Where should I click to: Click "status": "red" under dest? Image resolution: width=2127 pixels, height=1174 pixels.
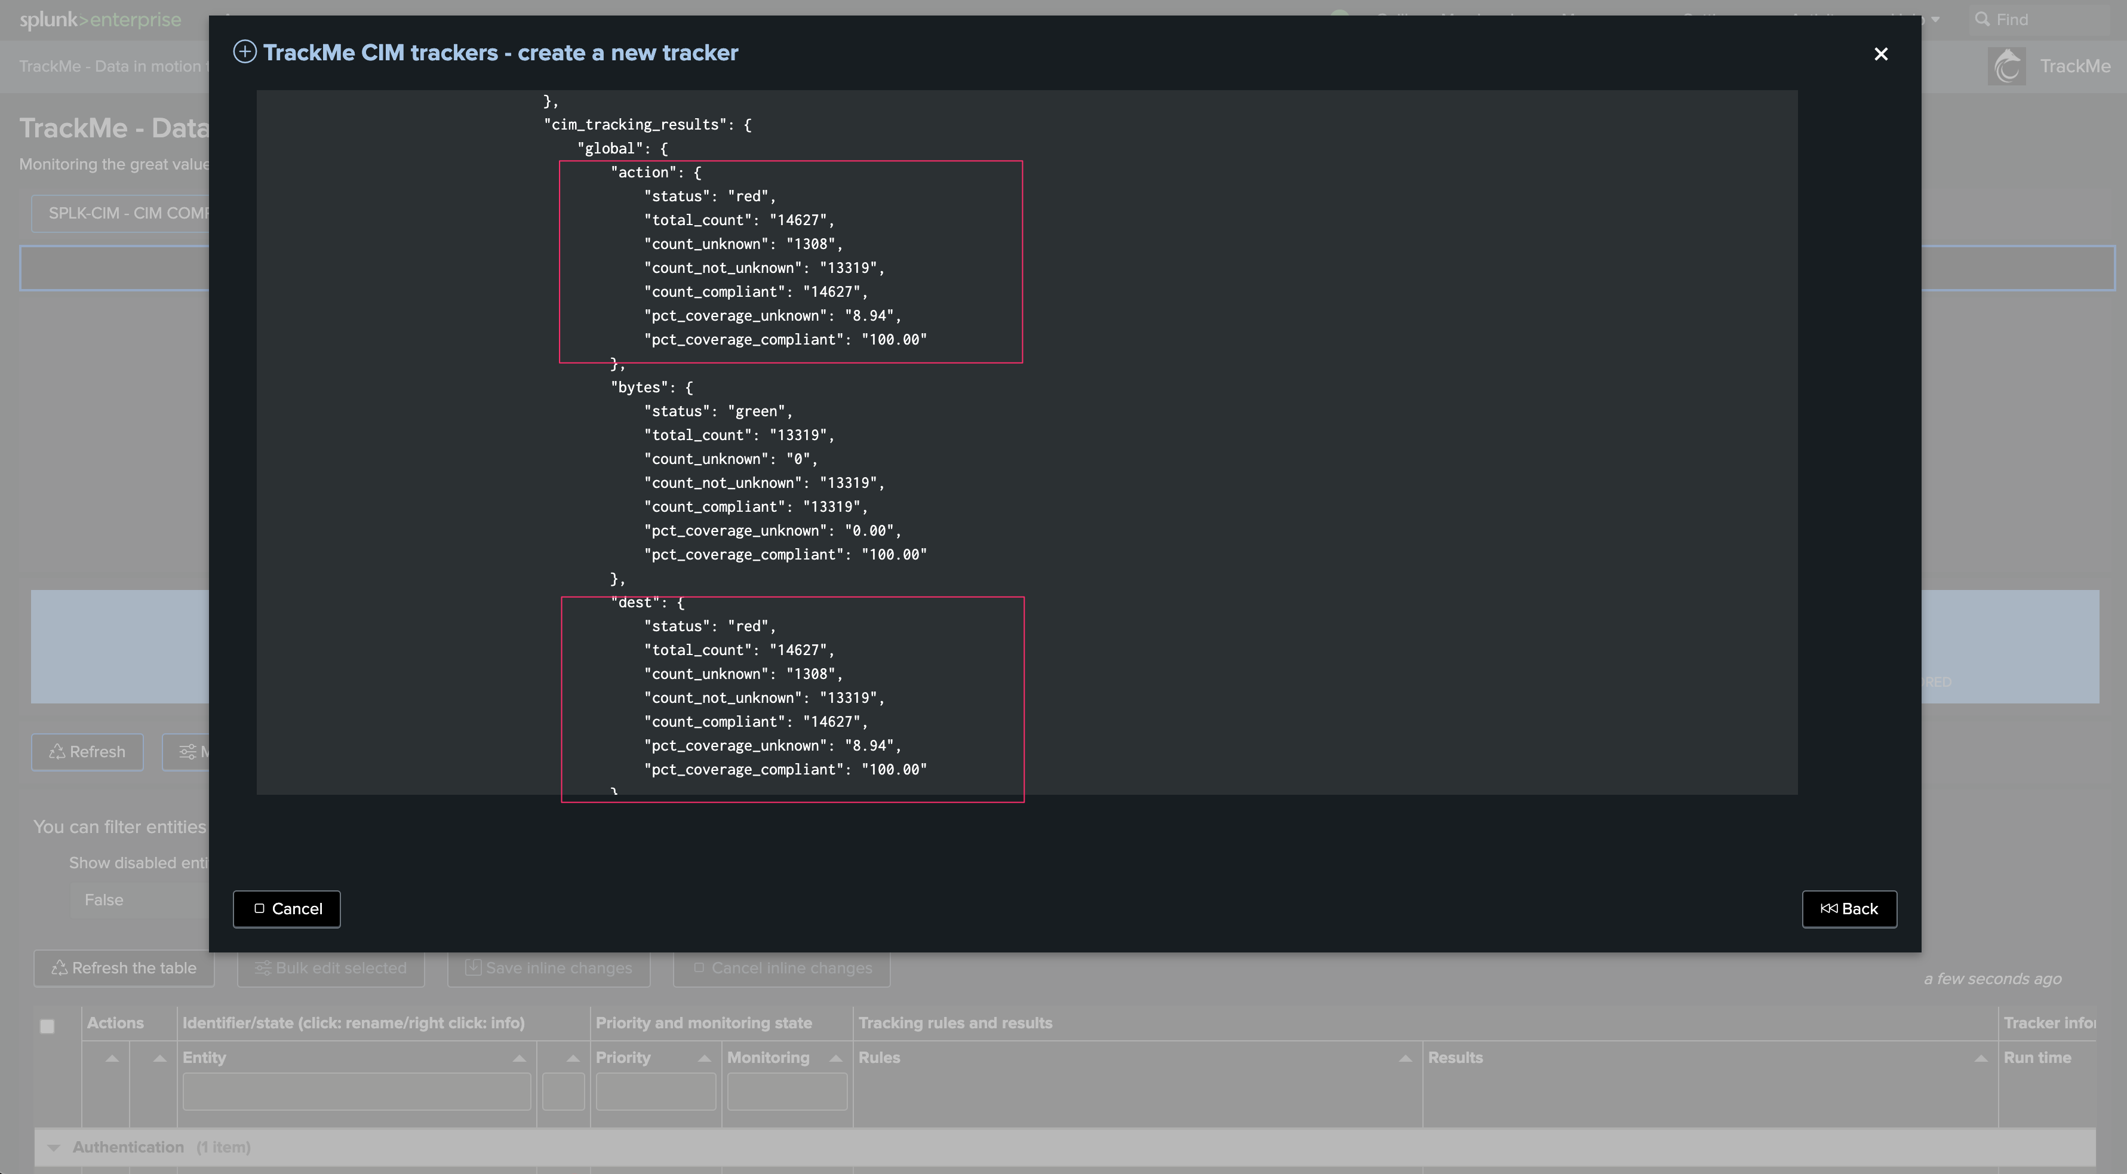point(710,626)
